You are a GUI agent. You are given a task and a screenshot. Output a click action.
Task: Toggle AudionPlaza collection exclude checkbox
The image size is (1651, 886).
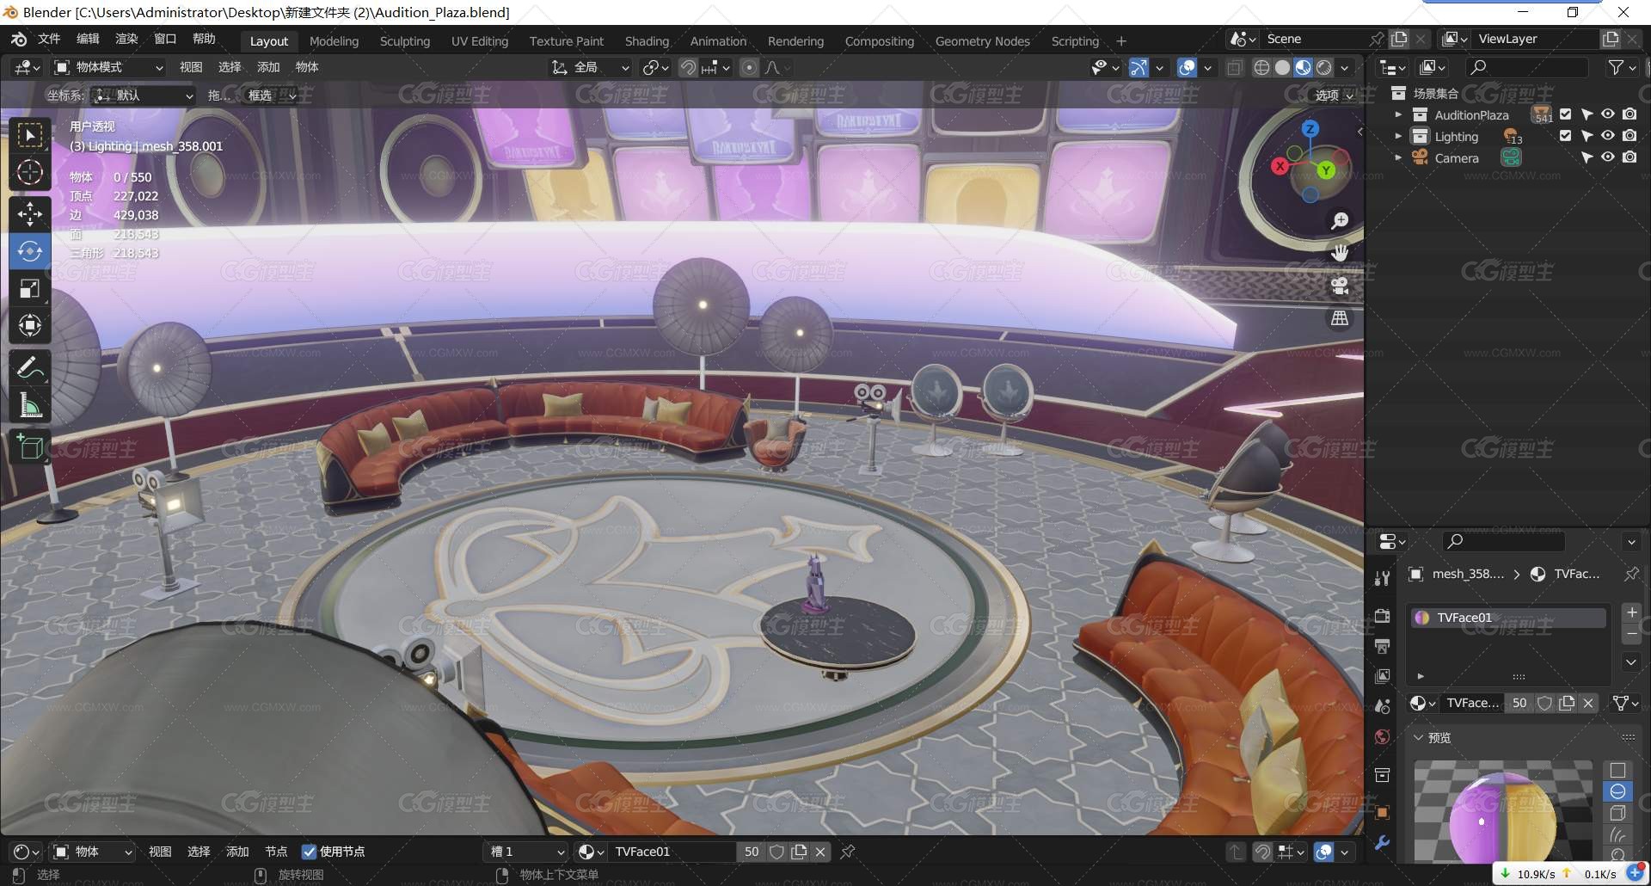(x=1565, y=114)
